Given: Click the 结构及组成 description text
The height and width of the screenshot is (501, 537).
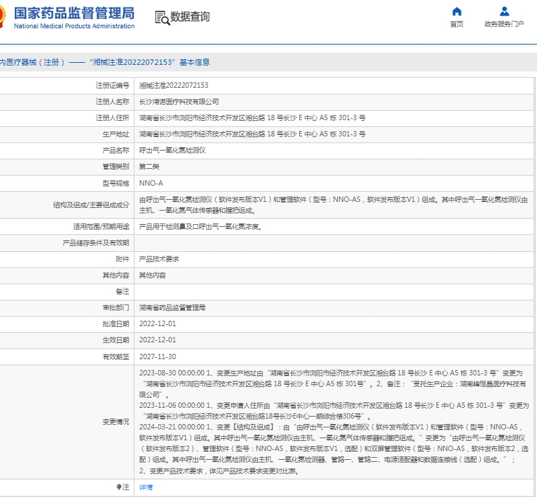Looking at the screenshot, I should click(333, 205).
